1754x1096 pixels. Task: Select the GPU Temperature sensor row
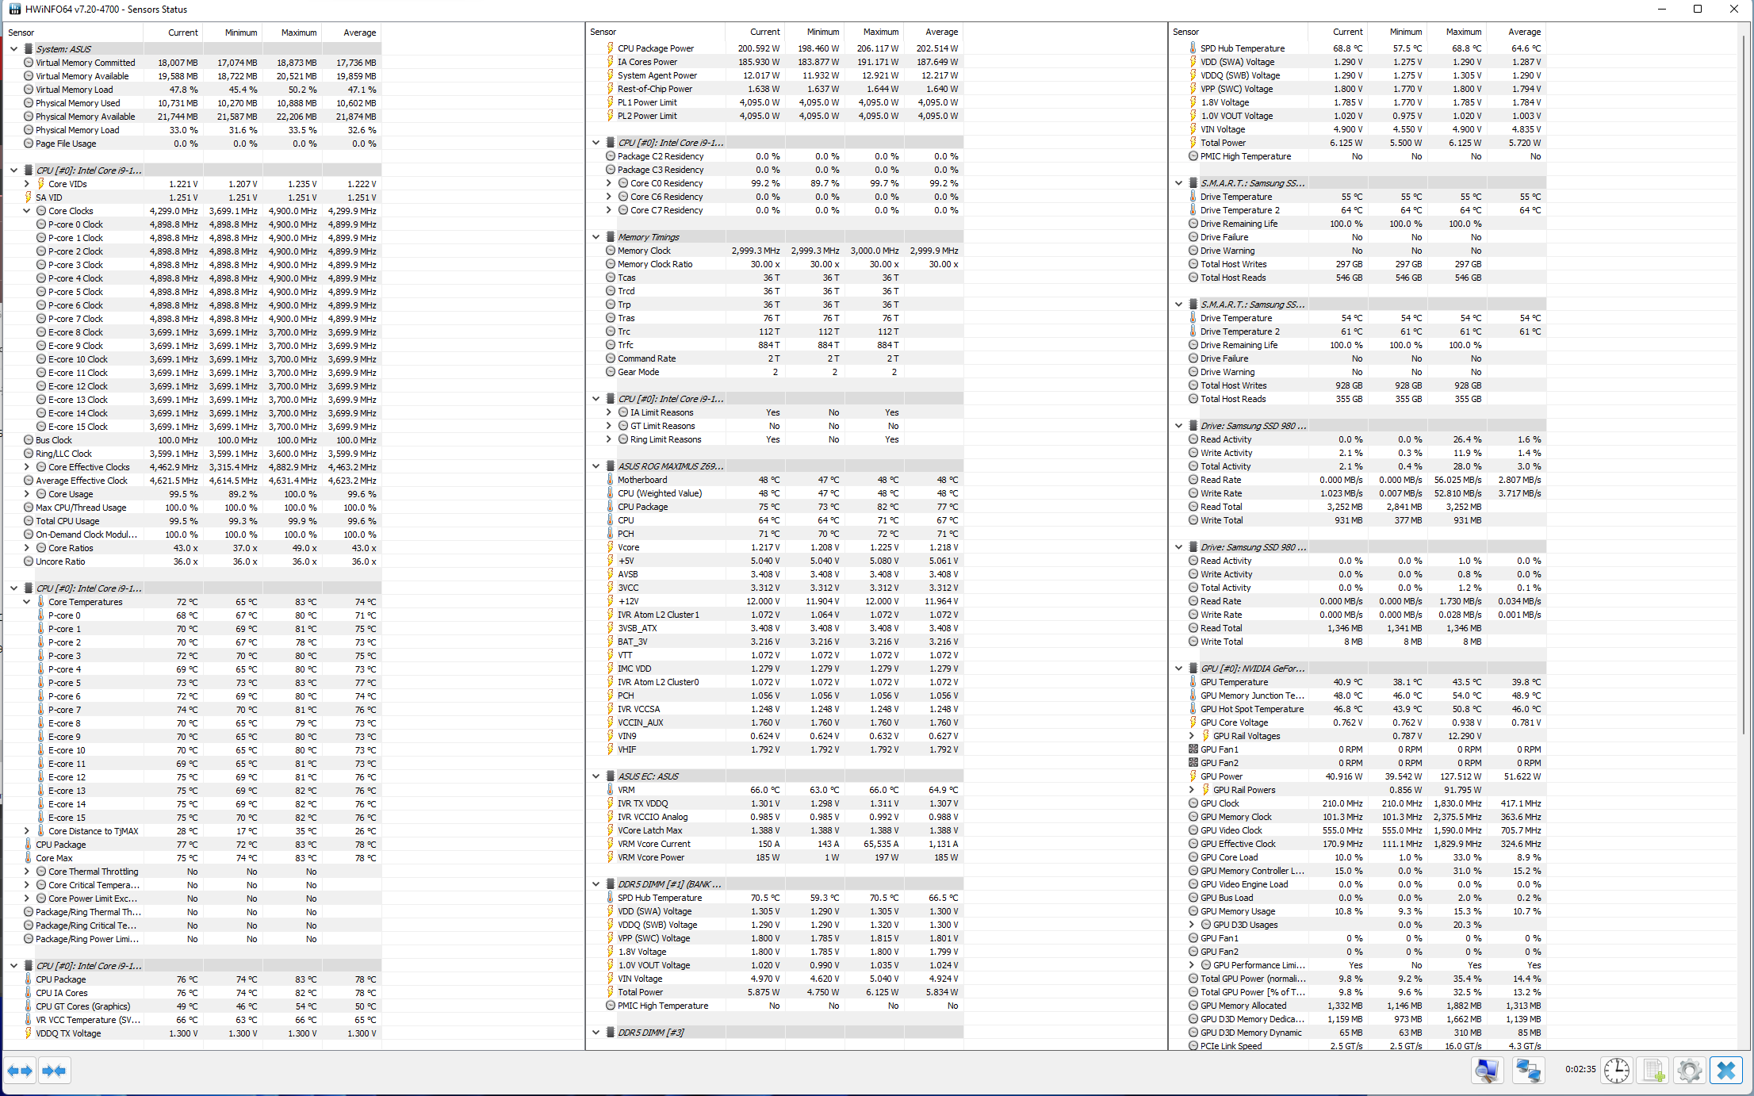(x=1234, y=682)
